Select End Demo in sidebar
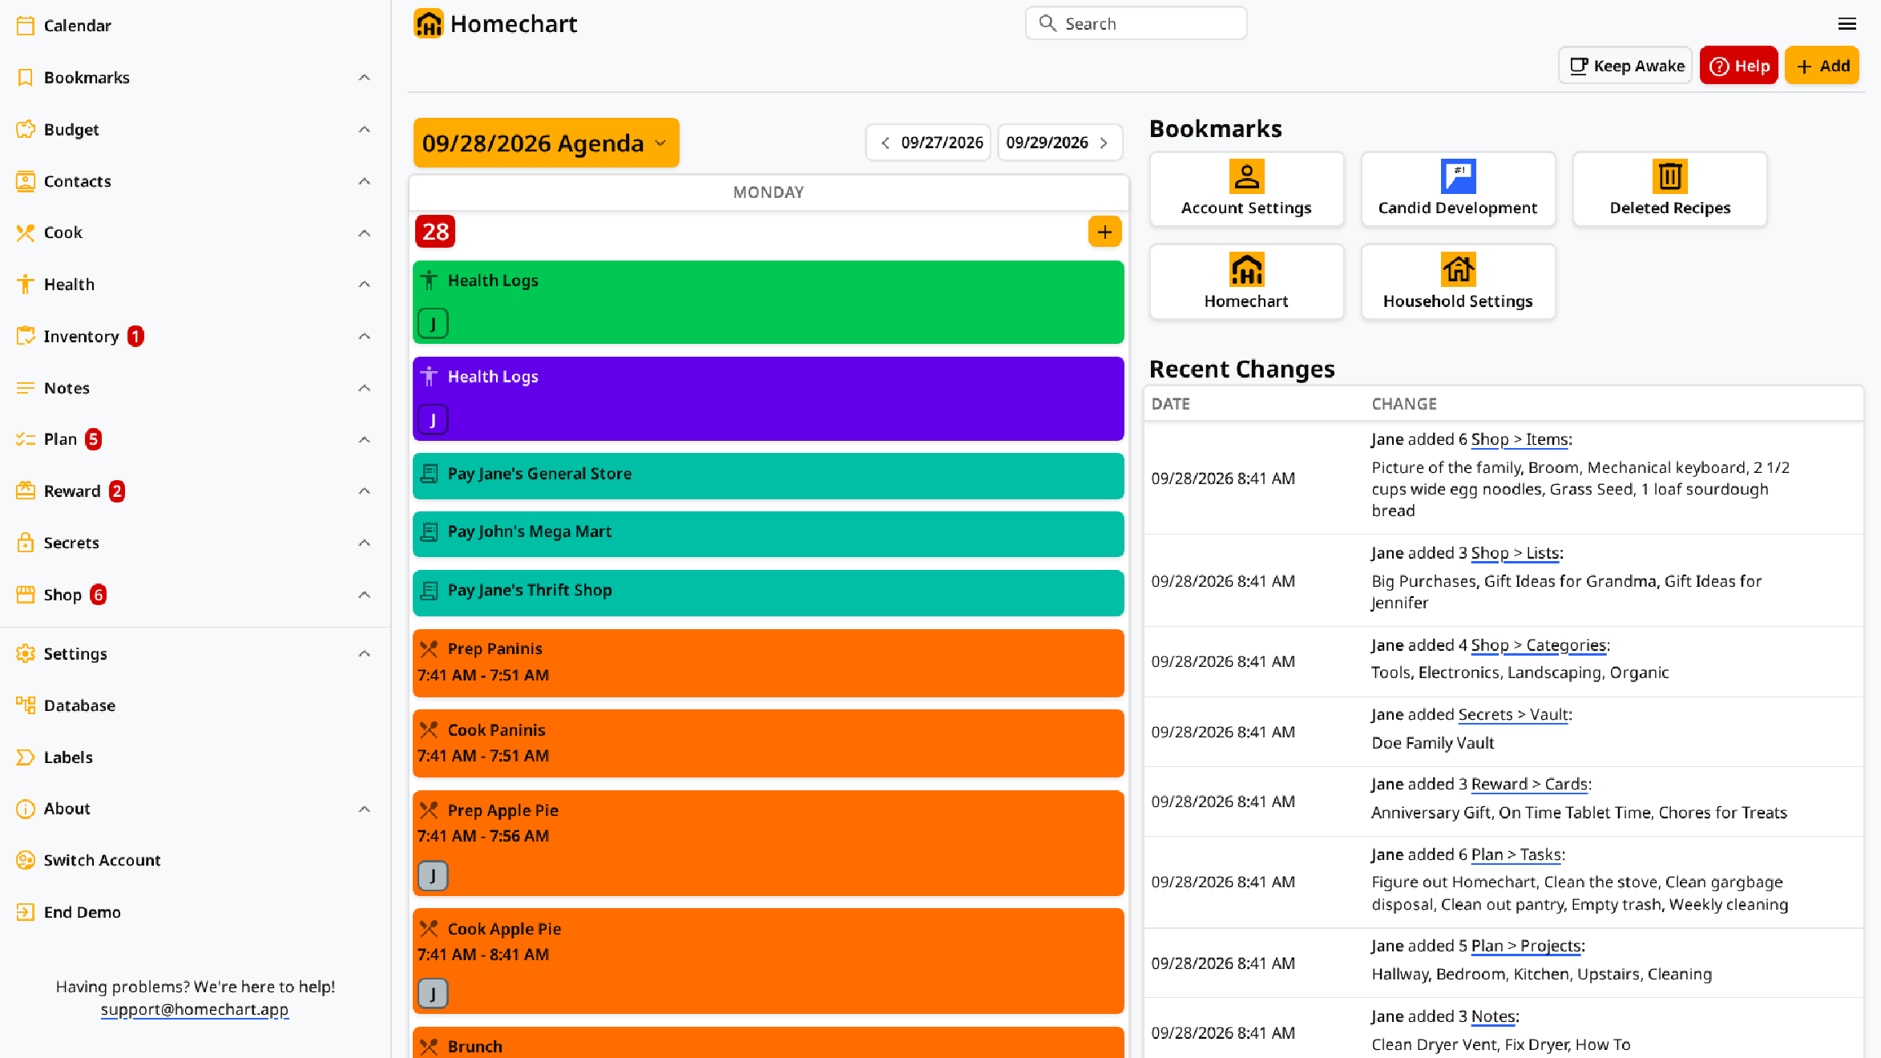The width and height of the screenshot is (1881, 1058). pos(82,912)
